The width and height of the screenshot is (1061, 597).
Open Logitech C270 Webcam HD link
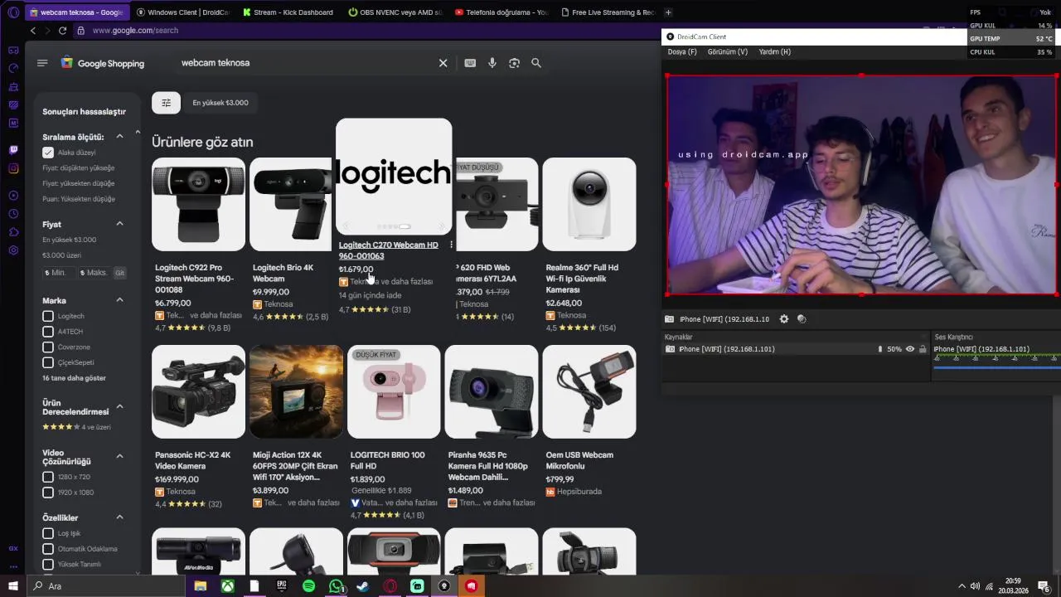389,250
